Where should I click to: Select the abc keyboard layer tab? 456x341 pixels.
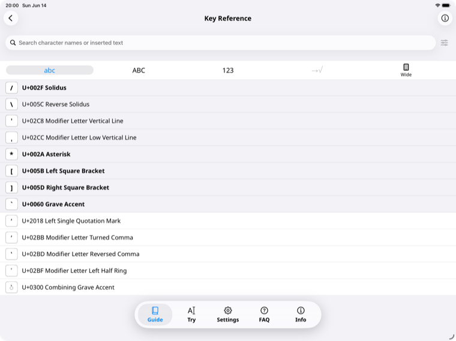pos(50,70)
